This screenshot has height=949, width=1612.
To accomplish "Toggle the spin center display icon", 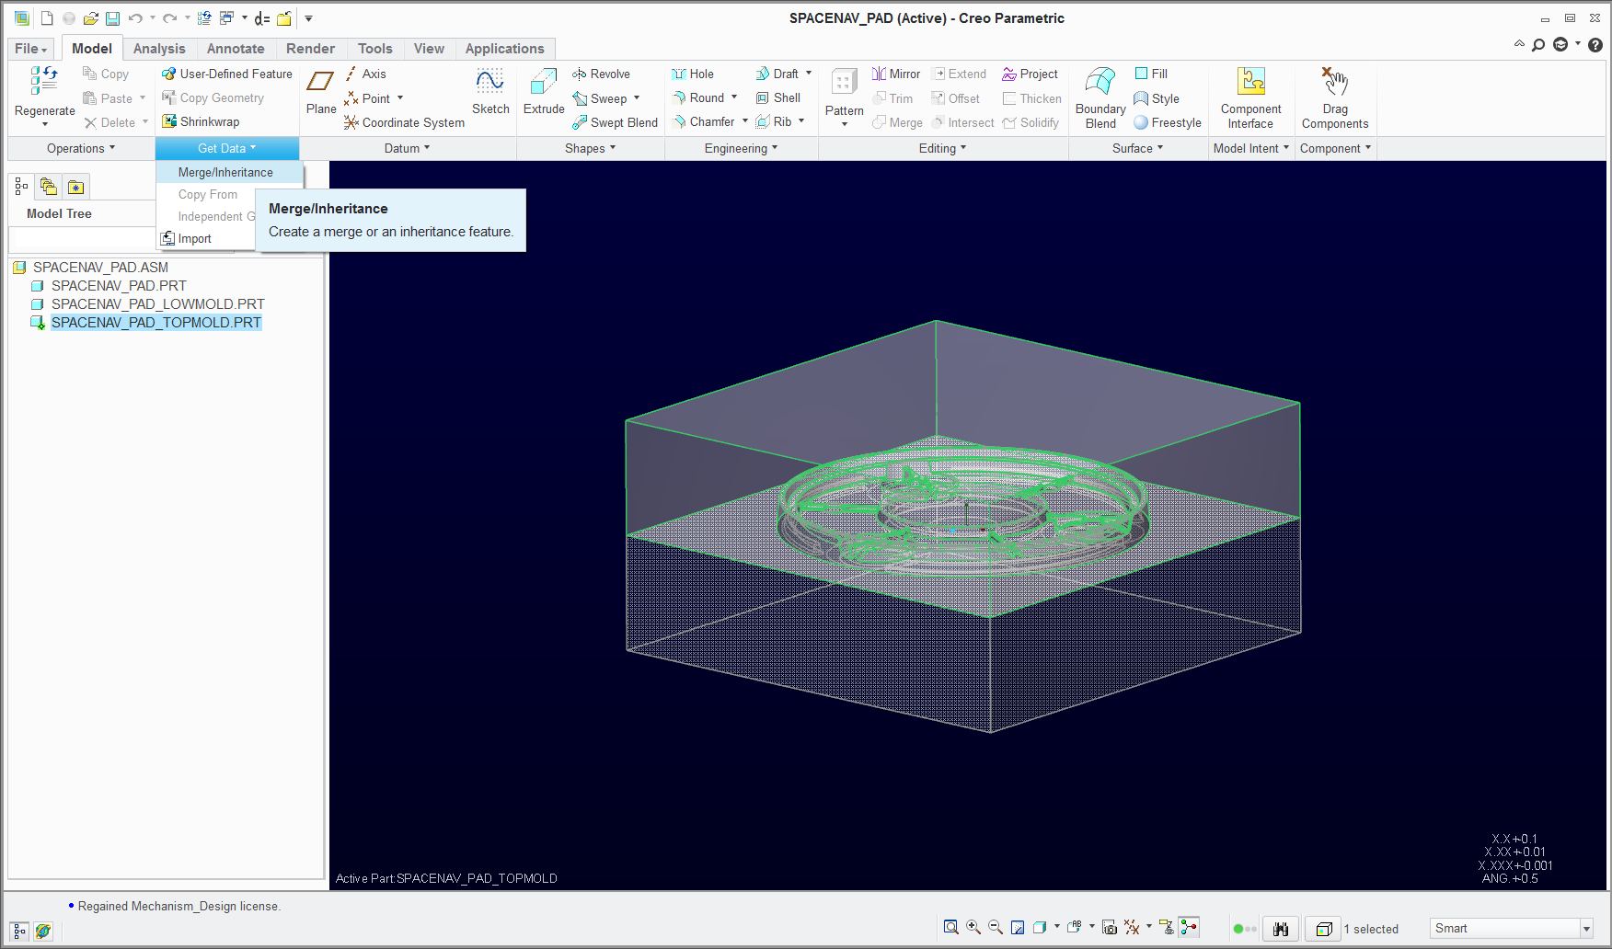I will click(x=1189, y=928).
